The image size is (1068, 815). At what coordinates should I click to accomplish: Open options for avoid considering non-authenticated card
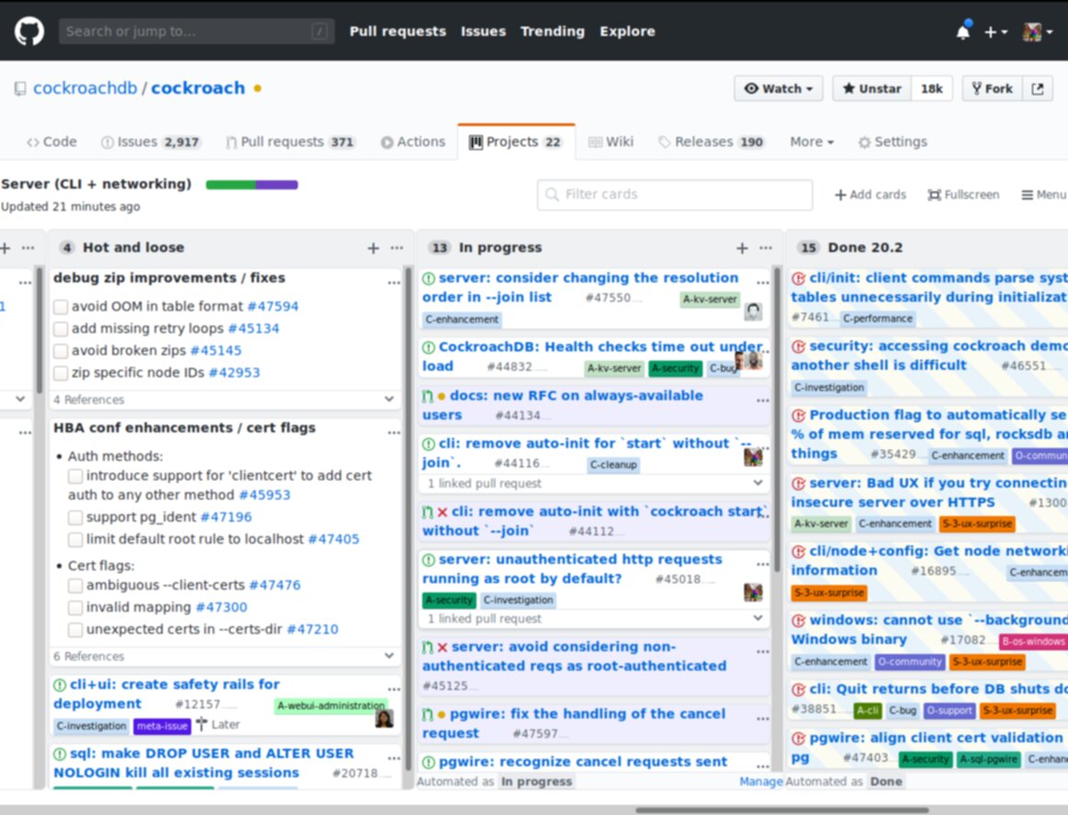click(x=763, y=651)
